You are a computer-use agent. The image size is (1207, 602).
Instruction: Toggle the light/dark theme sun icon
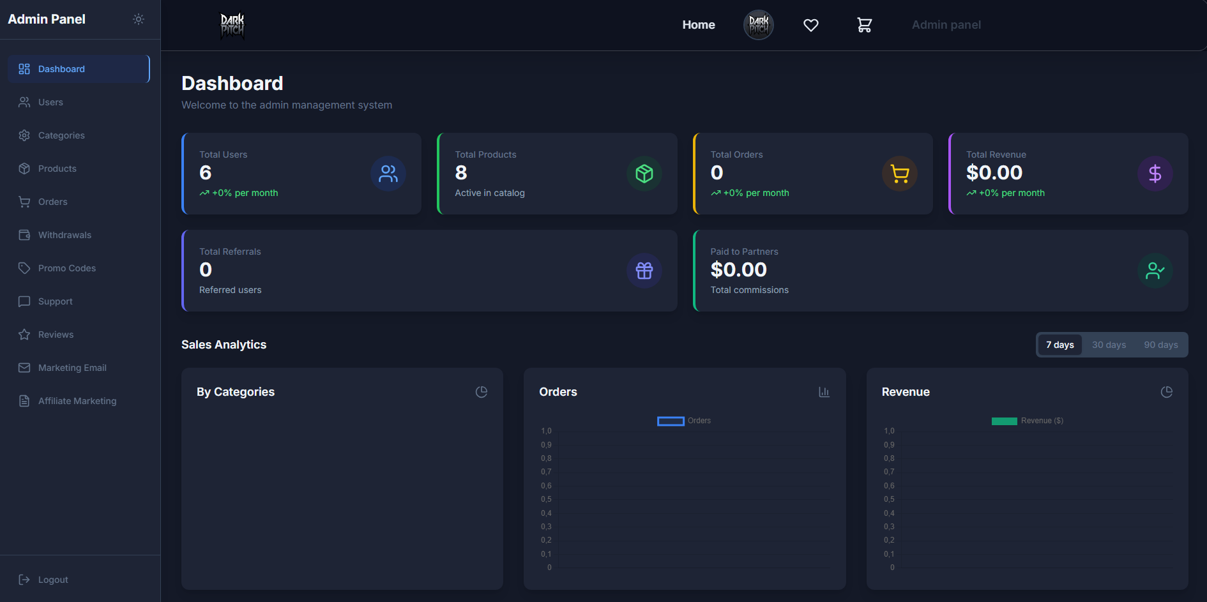point(139,19)
